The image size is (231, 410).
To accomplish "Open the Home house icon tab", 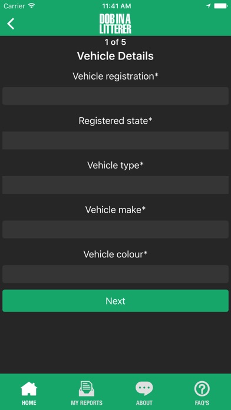I will (x=29, y=389).
